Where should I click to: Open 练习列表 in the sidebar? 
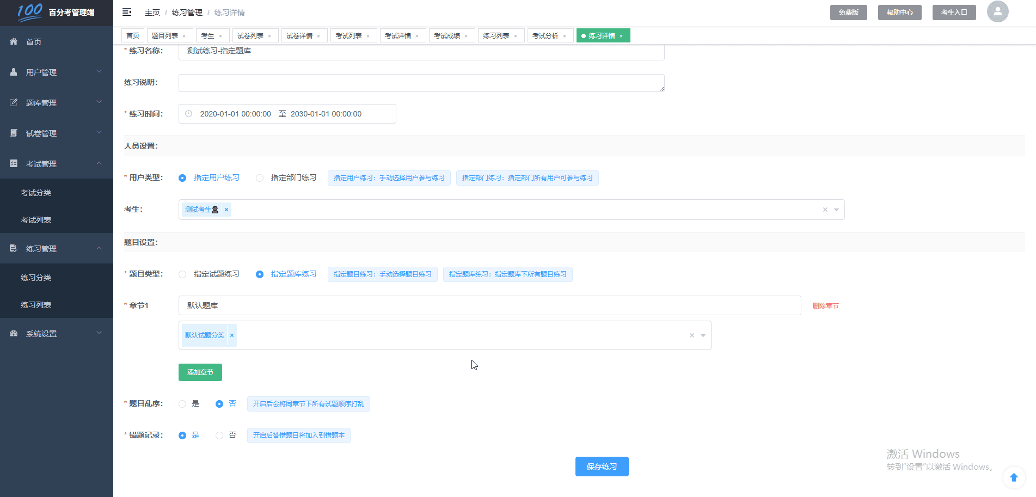36,305
